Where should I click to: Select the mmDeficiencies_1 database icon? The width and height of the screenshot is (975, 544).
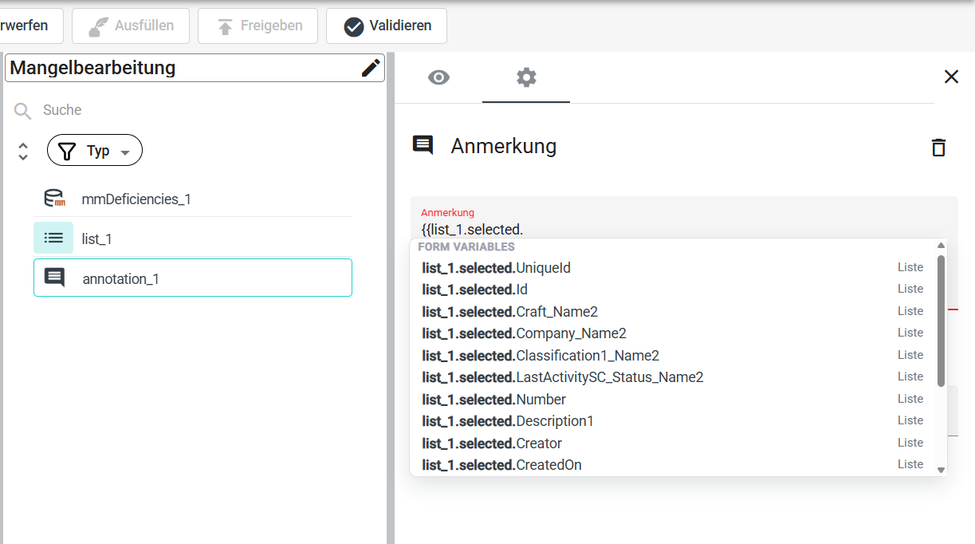tap(53, 199)
